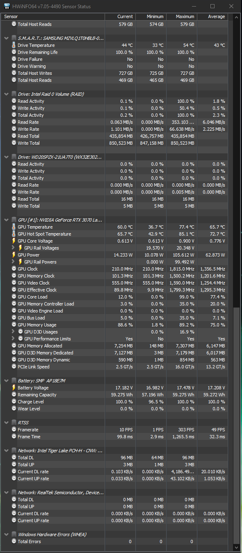Select the Drive Failure row label

point(30,59)
